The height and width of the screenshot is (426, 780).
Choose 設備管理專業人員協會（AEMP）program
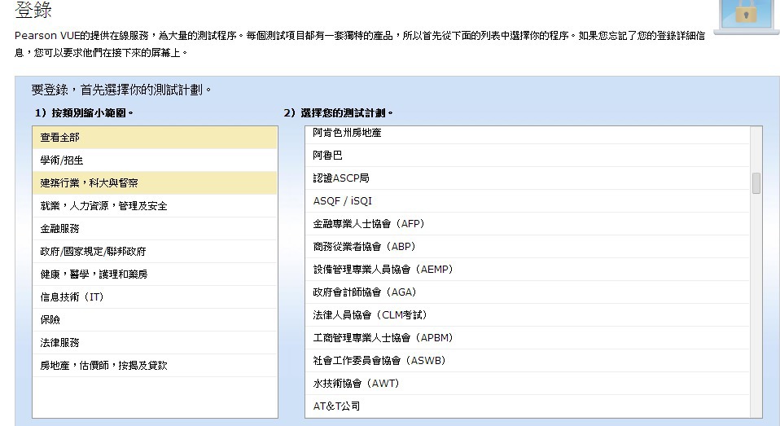tap(528, 270)
